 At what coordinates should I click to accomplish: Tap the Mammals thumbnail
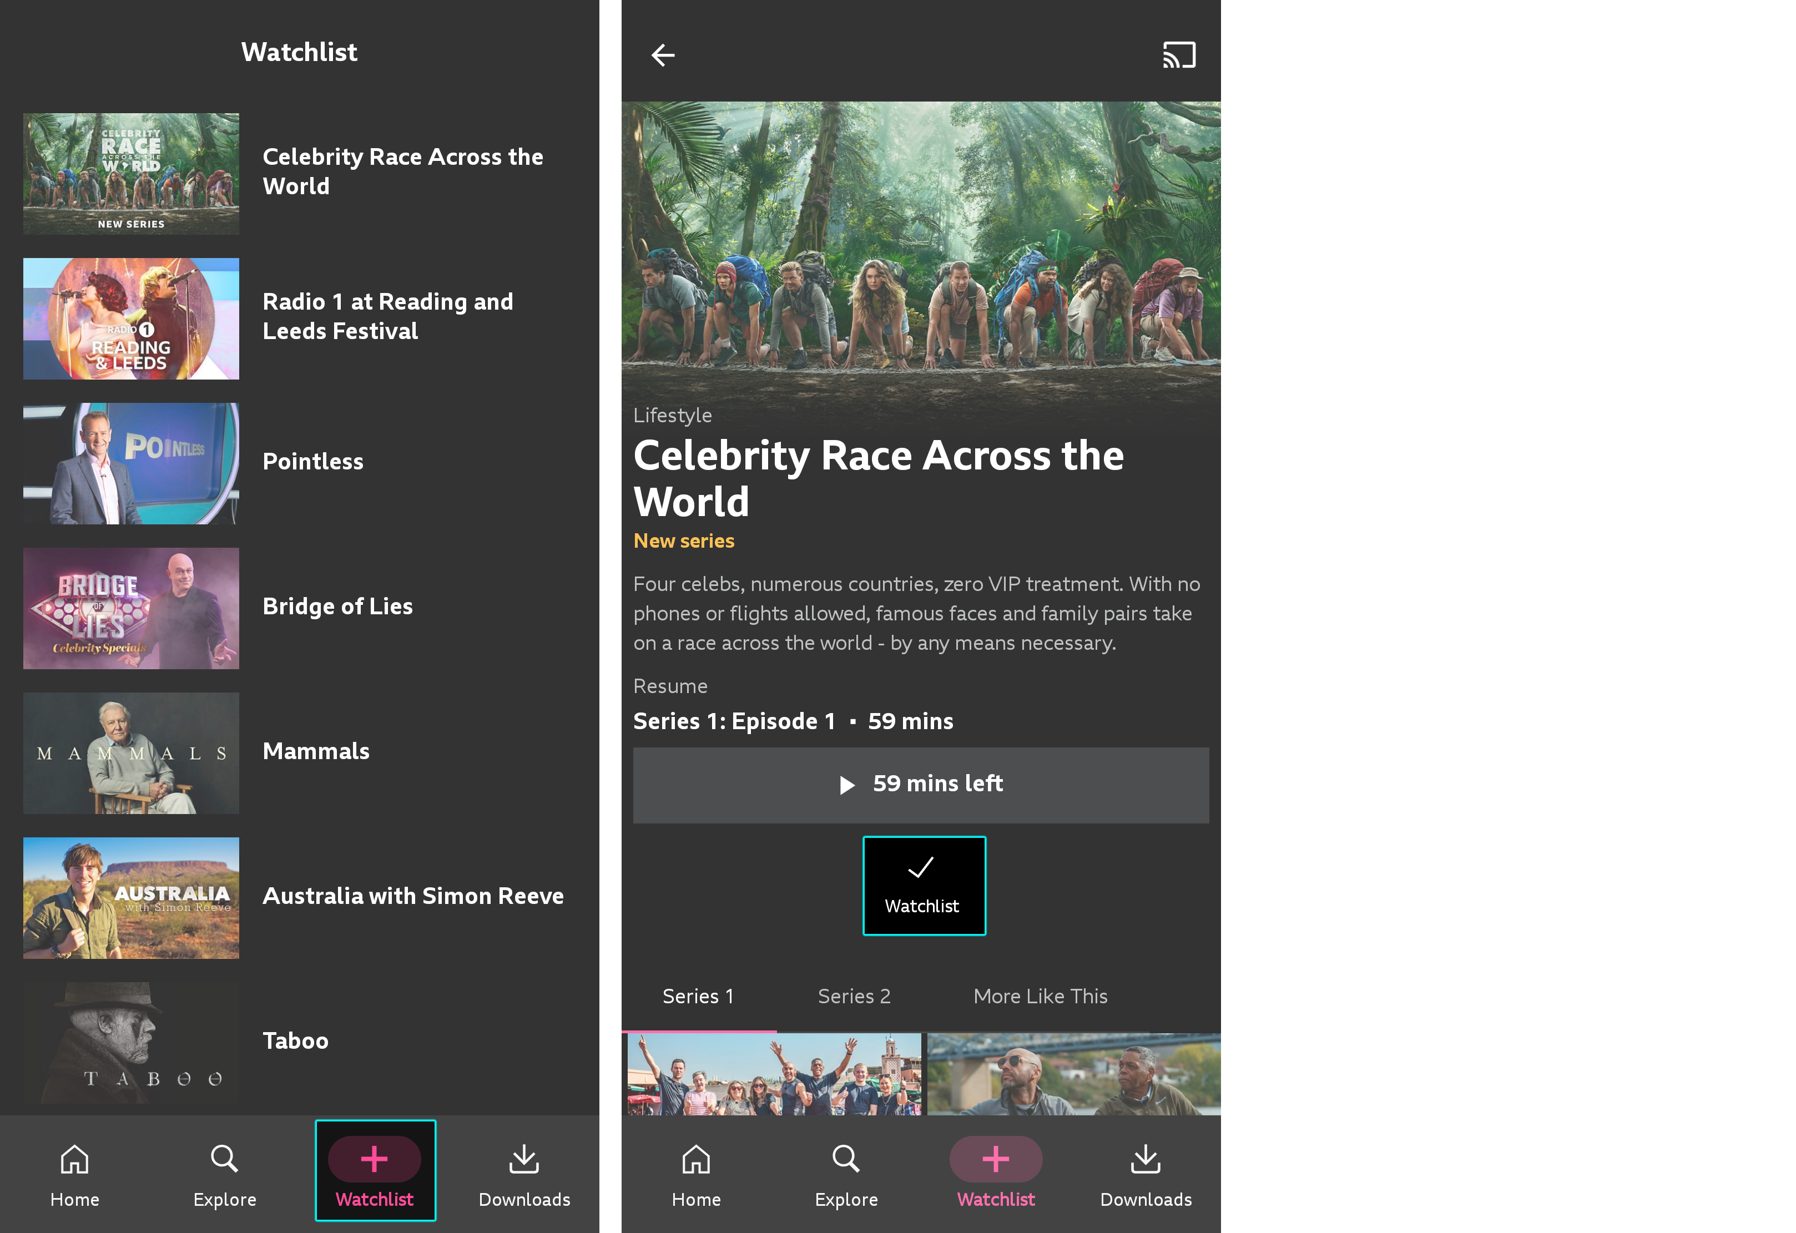(130, 753)
